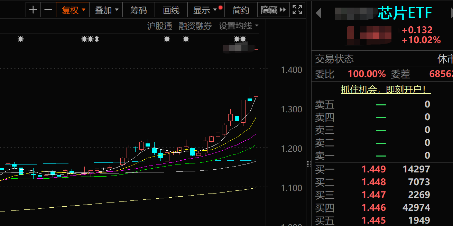Click the 买五 price 1.445
The height and width of the screenshot is (226, 453).
point(374,220)
